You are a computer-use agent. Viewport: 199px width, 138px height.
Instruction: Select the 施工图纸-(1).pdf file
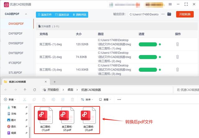pyautogui.click(x=46, y=120)
